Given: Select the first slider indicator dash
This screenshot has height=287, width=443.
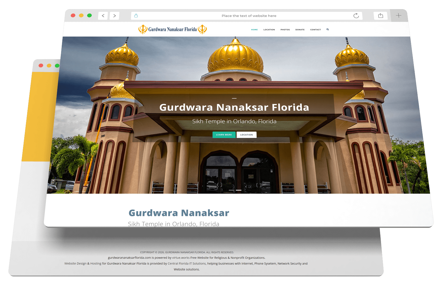Looking at the screenshot, I should tap(232, 190).
